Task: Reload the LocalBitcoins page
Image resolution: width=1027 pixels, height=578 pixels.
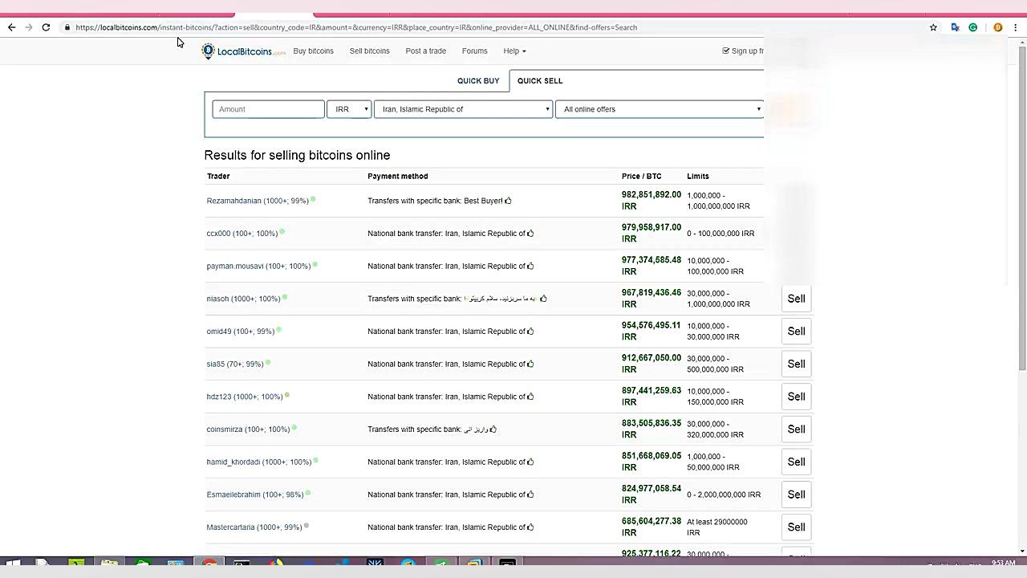Action: [46, 27]
